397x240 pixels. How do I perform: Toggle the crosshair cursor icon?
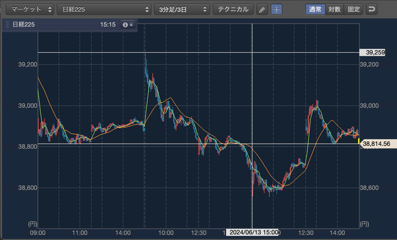277,9
